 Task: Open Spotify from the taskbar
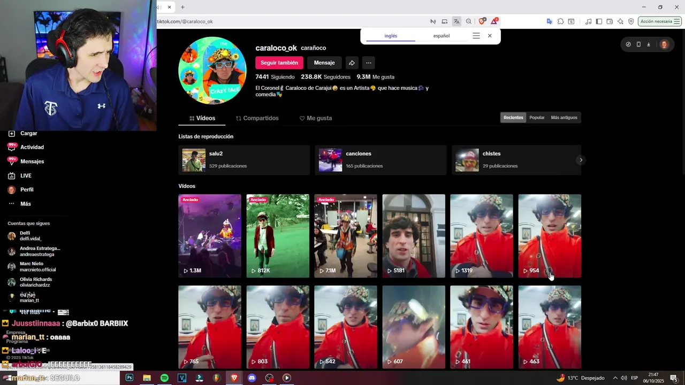point(164,378)
